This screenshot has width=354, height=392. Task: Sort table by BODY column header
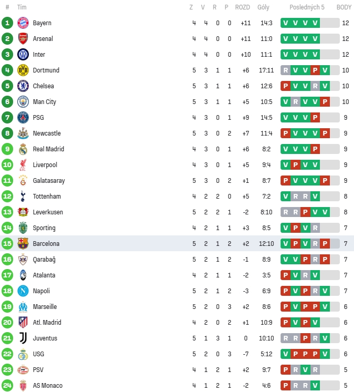[x=344, y=7]
